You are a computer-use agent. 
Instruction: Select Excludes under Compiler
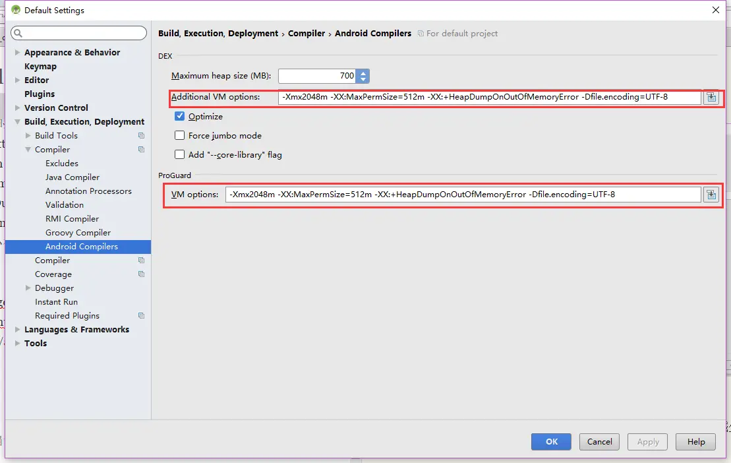[62, 163]
